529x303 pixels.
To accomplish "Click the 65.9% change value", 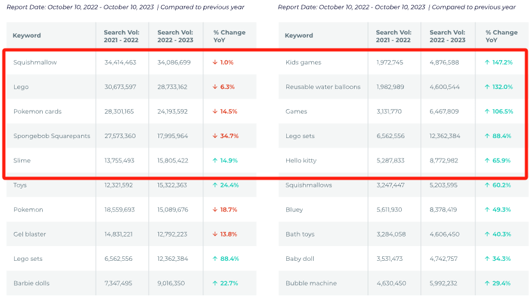I will point(502,160).
